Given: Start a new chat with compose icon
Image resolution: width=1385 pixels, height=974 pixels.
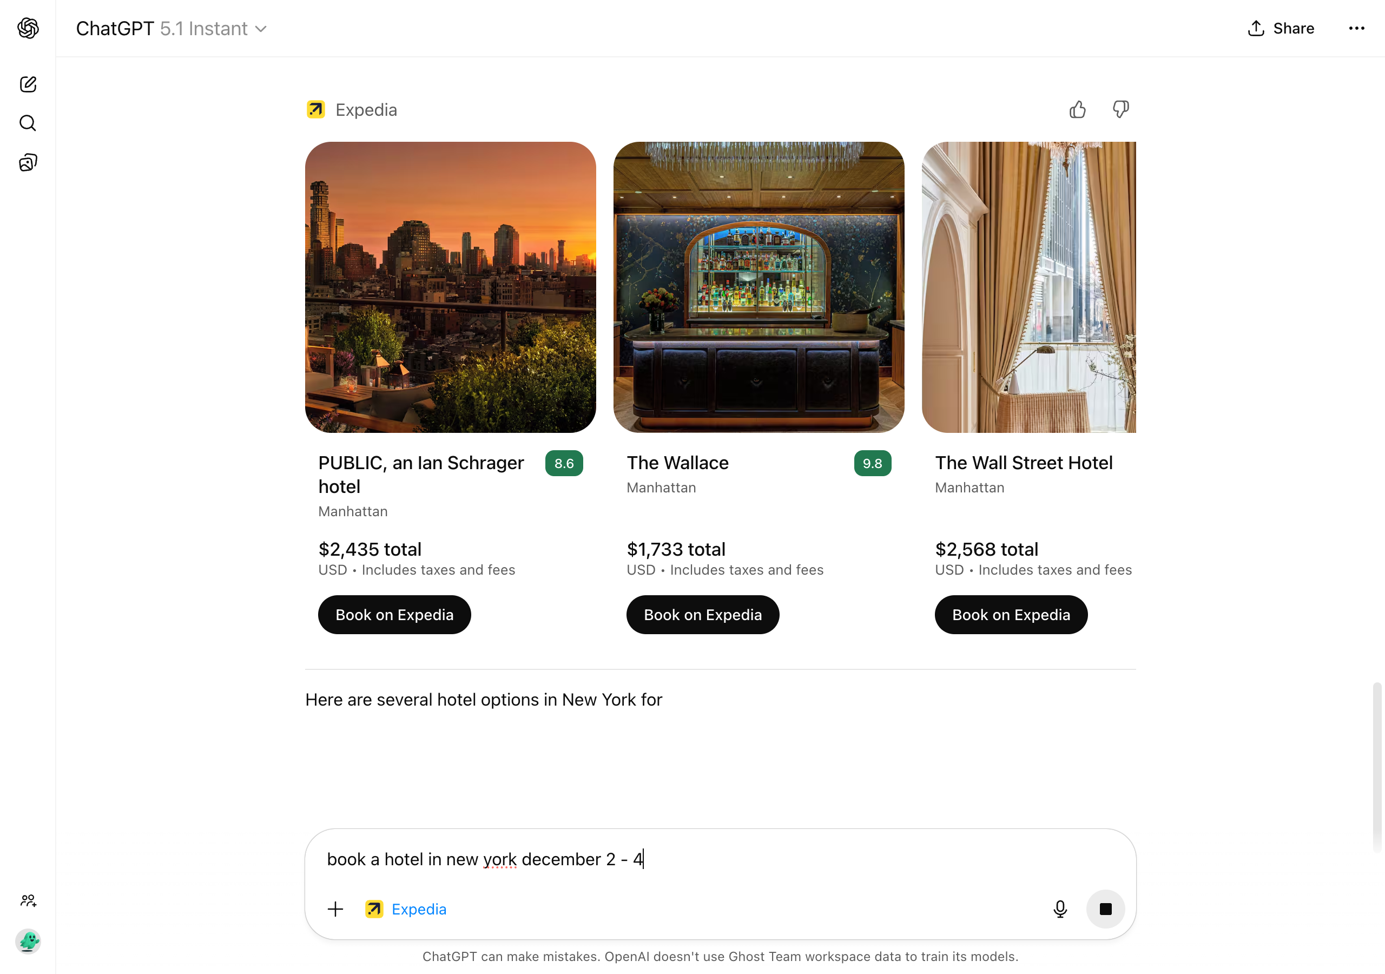Looking at the screenshot, I should coord(28,84).
